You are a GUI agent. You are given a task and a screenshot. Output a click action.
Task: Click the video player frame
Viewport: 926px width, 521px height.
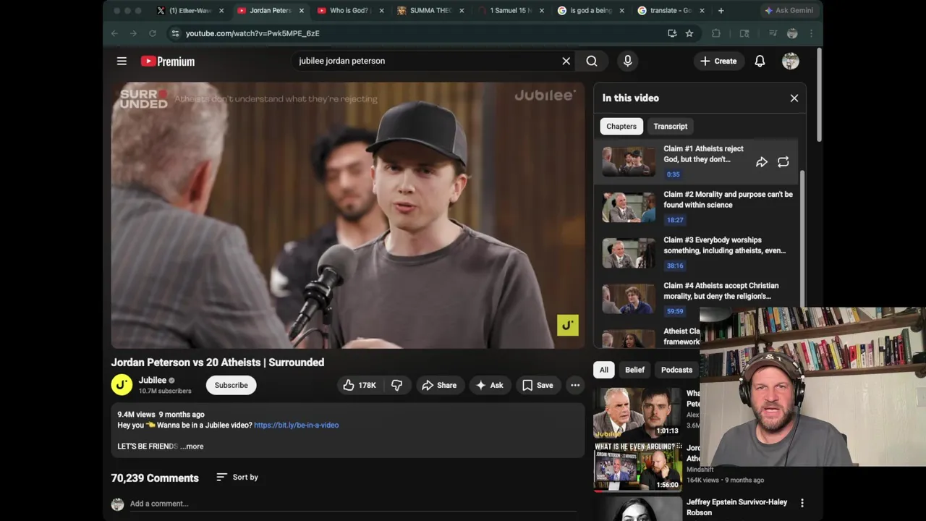pos(348,216)
